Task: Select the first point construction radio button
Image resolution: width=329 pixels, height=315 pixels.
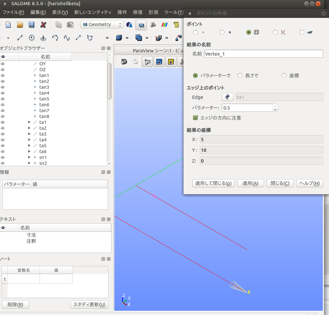Action: tap(195, 32)
